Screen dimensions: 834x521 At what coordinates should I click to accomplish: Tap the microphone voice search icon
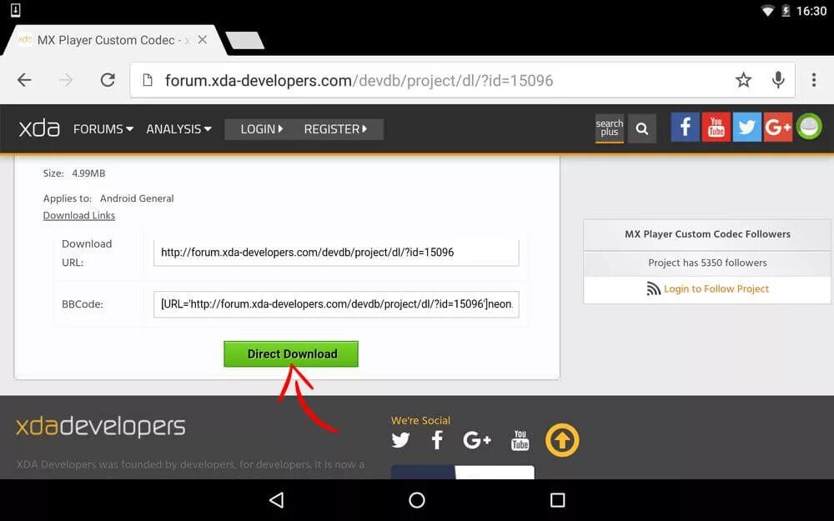tap(778, 80)
